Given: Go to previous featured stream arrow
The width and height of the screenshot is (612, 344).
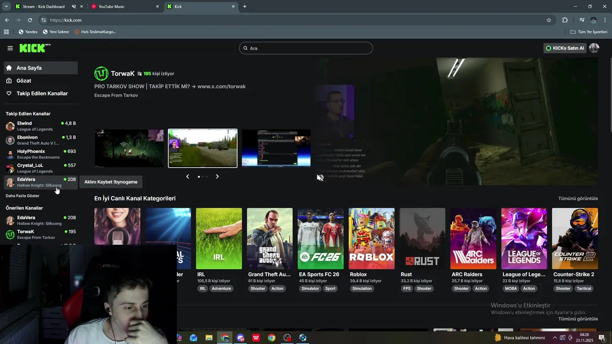Looking at the screenshot, I should (x=187, y=176).
